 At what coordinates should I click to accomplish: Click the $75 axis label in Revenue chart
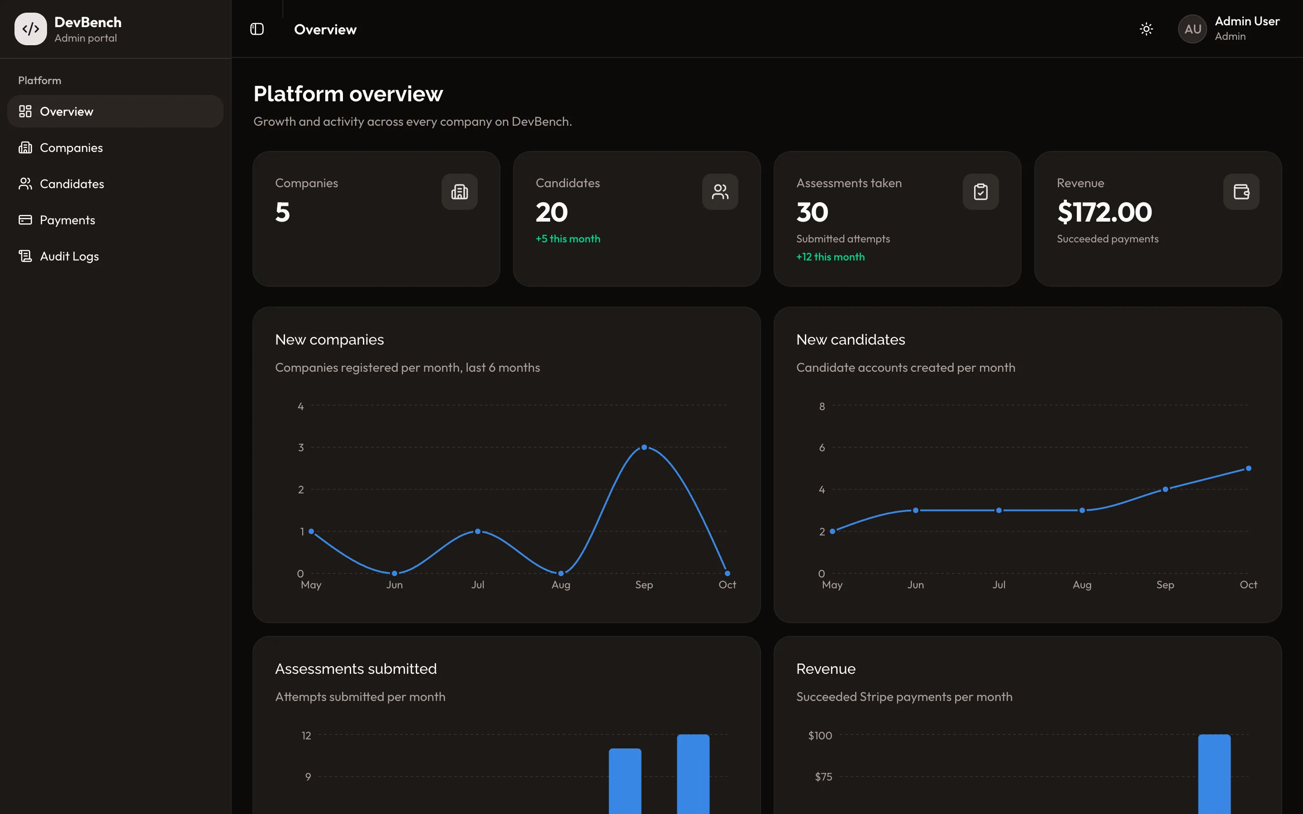pyautogui.click(x=823, y=776)
